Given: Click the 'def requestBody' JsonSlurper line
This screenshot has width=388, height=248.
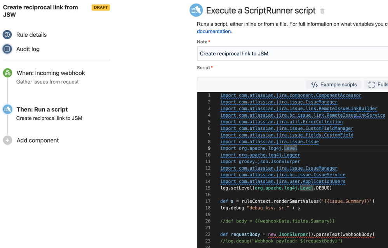Looking at the screenshot, I should pos(298,234).
